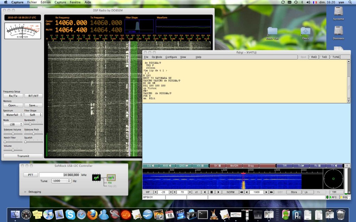
Task: Open the Mode dropdown showing LSB
Action: click(13, 124)
